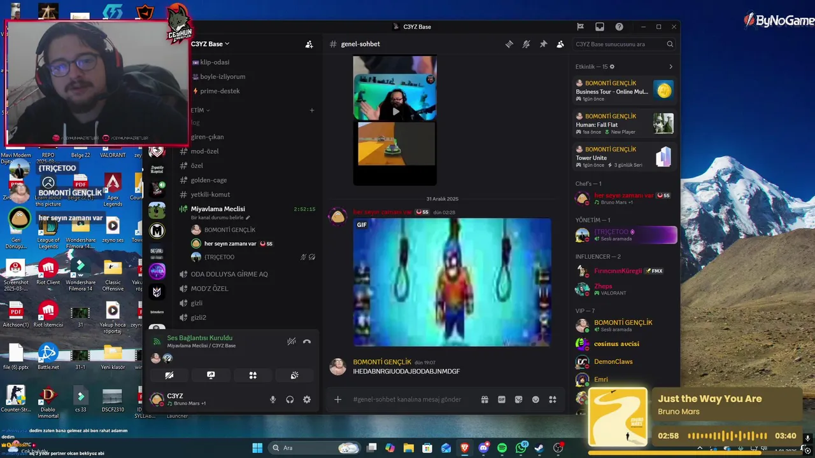Open BOMONTİ GENÇLİK message author profile
The image size is (815, 458).
382,362
